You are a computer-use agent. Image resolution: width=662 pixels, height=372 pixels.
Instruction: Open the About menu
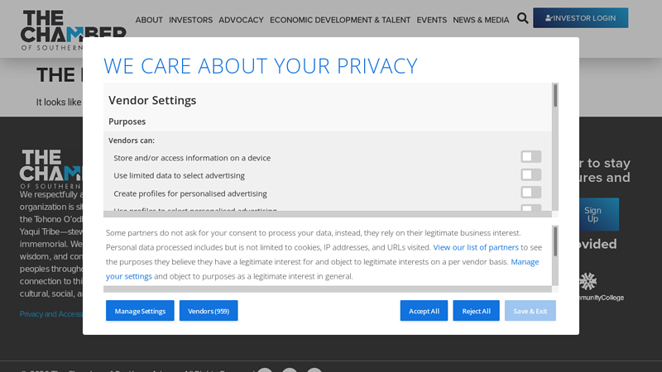[149, 20]
